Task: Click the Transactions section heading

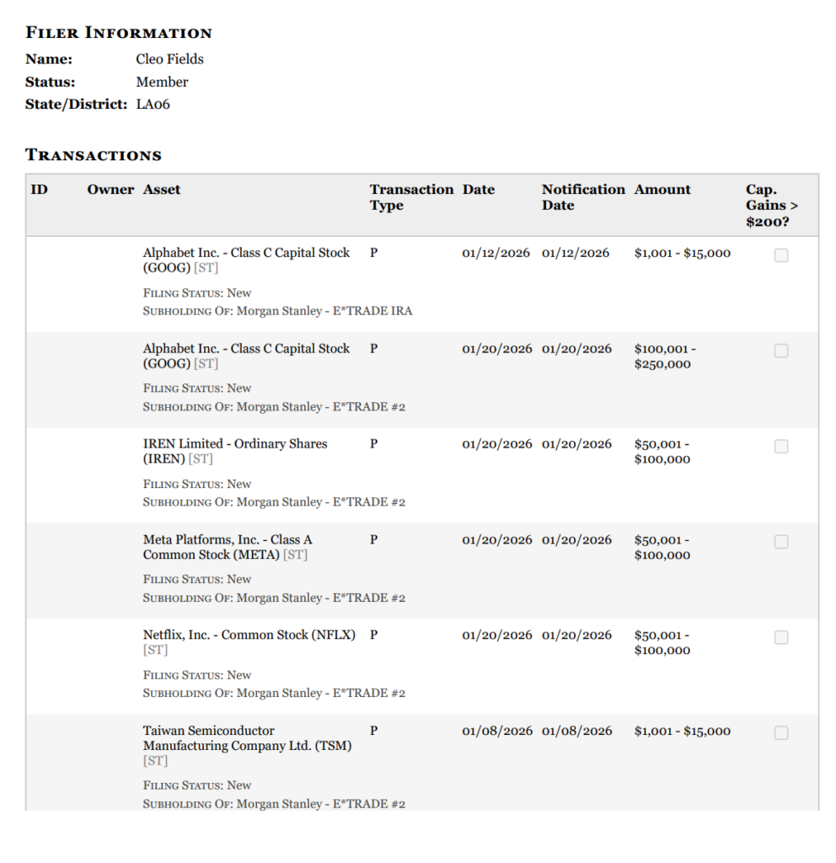Action: tap(94, 155)
